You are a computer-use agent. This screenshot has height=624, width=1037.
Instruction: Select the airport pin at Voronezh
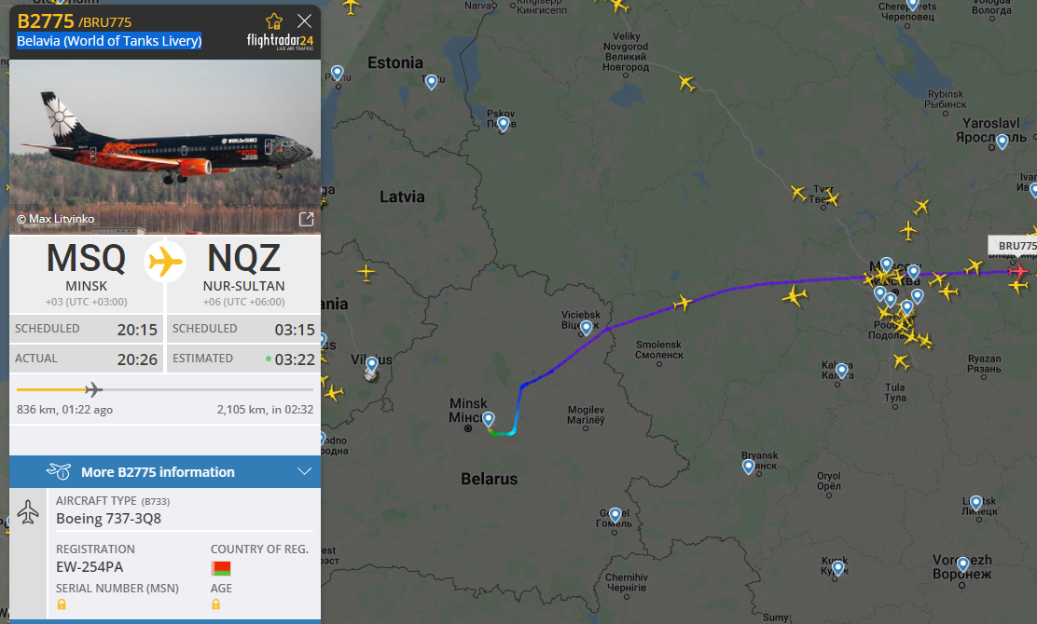click(x=963, y=563)
